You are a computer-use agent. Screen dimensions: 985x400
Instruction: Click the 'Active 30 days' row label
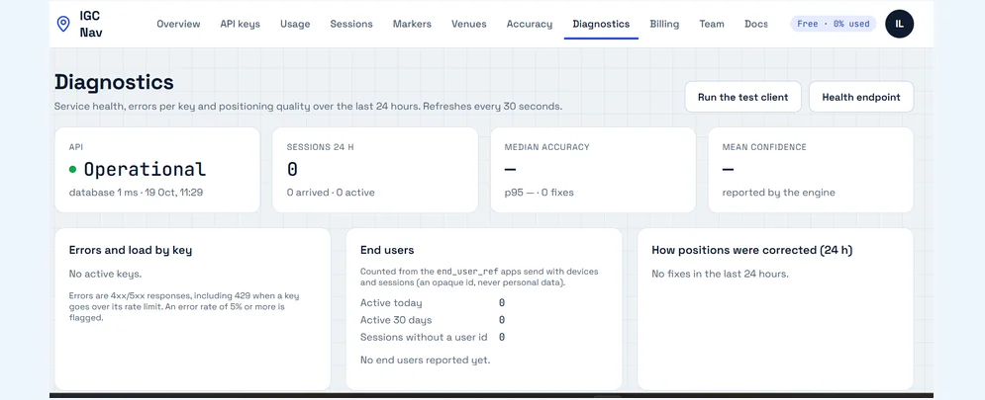(396, 320)
